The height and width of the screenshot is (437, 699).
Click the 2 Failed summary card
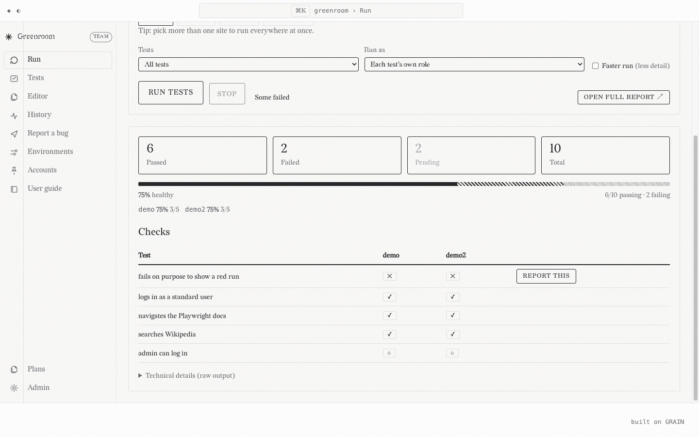pyautogui.click(x=337, y=155)
